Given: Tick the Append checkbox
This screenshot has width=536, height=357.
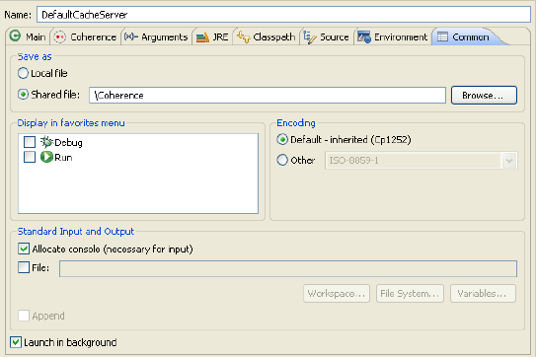Looking at the screenshot, I should tap(24, 316).
